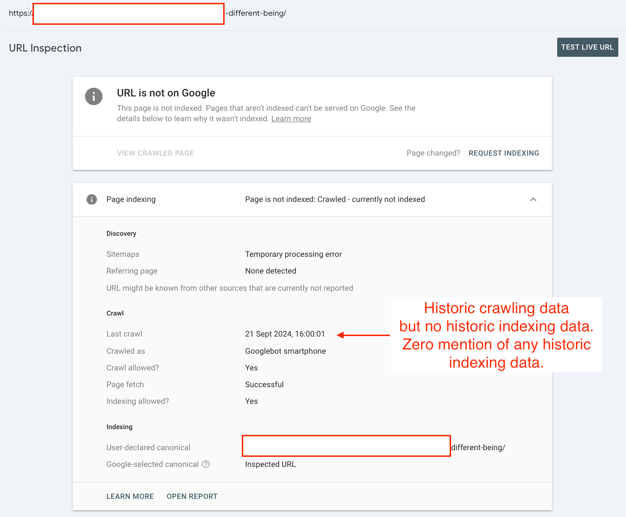Click the Page is not indexed status text
Image resolution: width=626 pixels, height=517 pixels.
335,200
